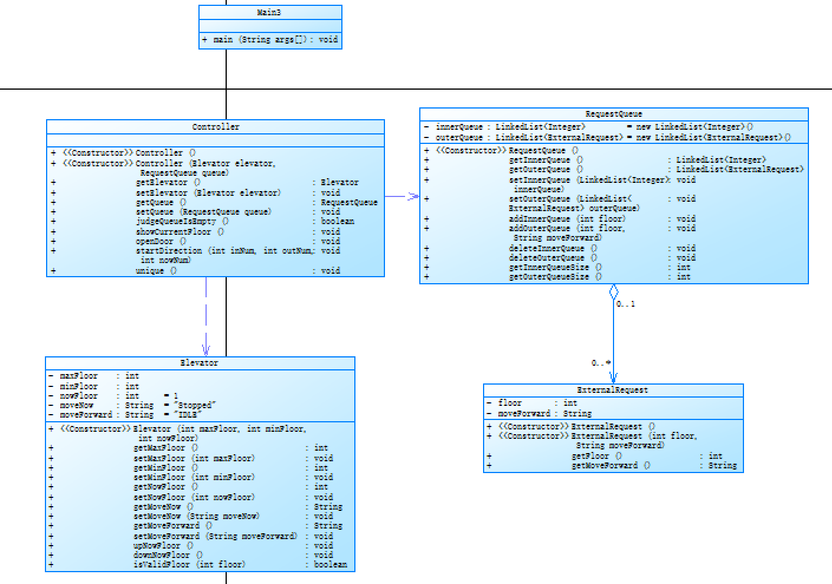Select the 0..* multiplicity label

point(601,363)
